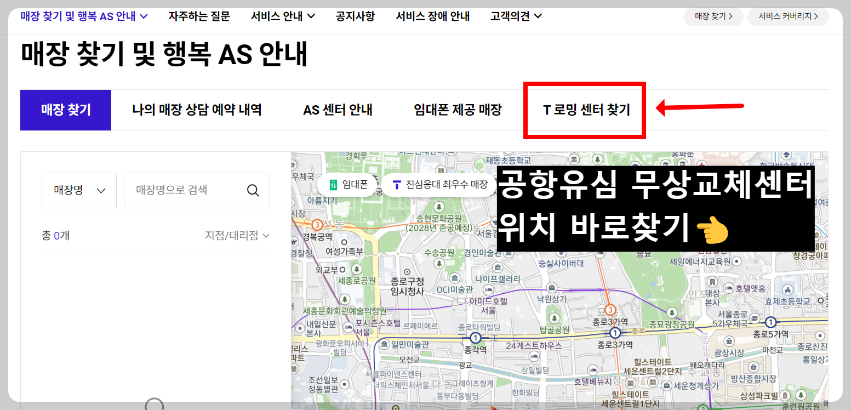Click the 총 0개 result count text

(x=55, y=236)
